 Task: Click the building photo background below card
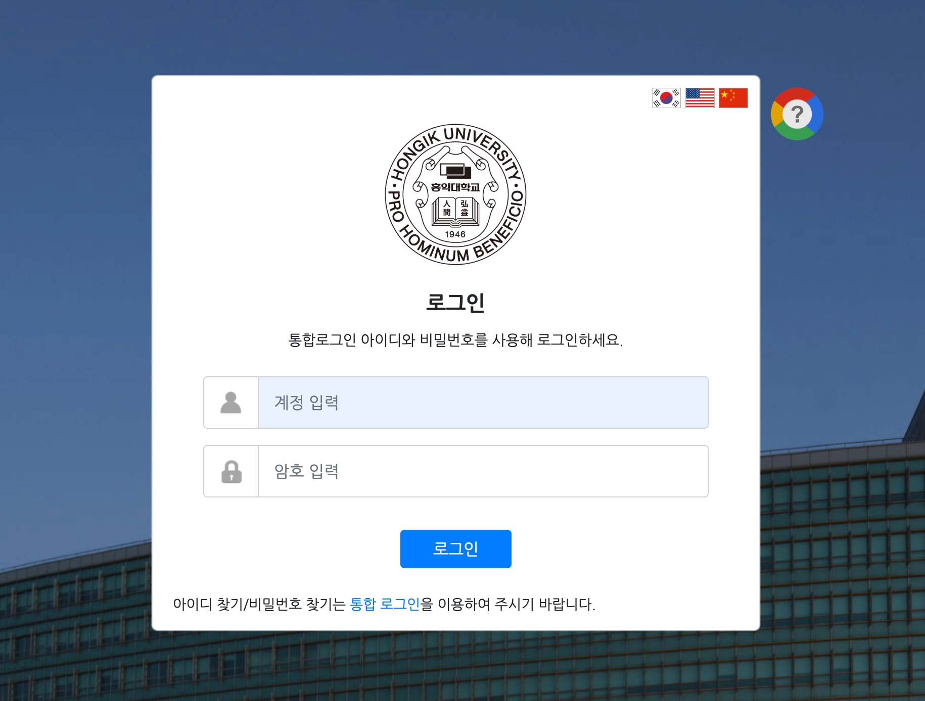coord(455,667)
